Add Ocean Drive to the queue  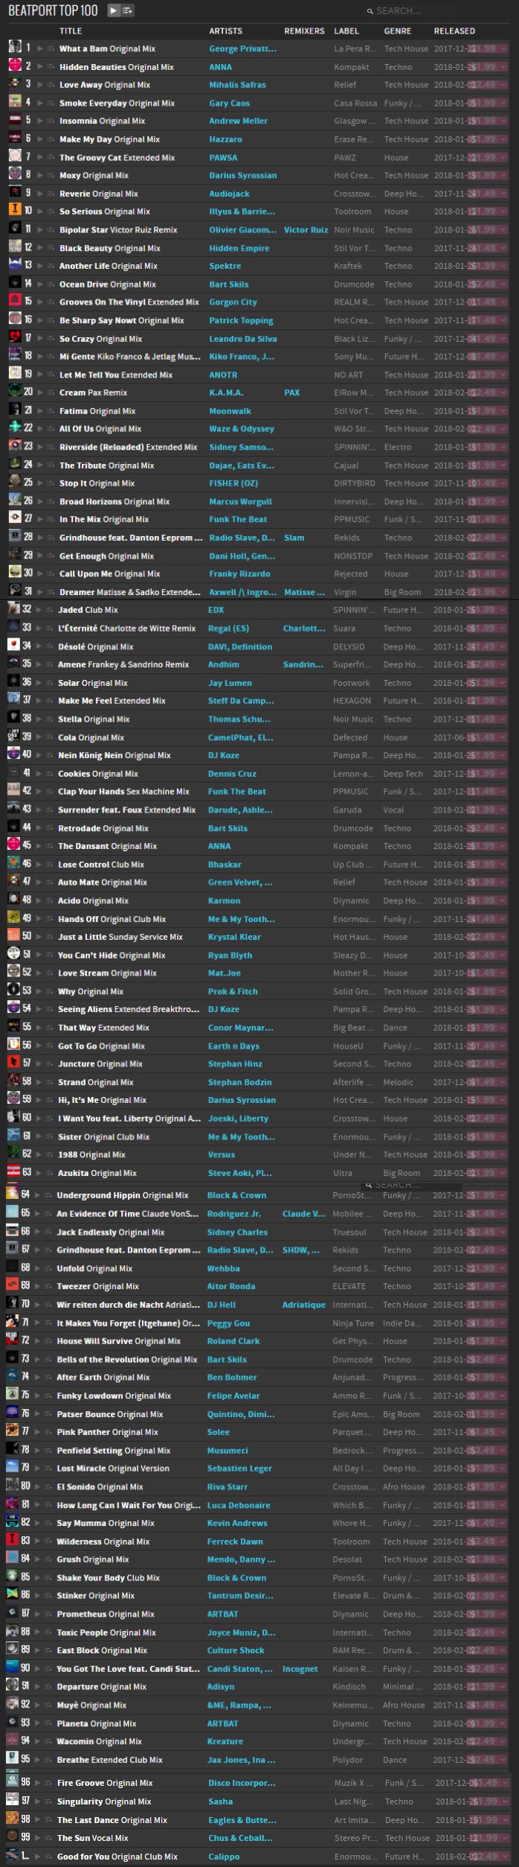pos(51,284)
